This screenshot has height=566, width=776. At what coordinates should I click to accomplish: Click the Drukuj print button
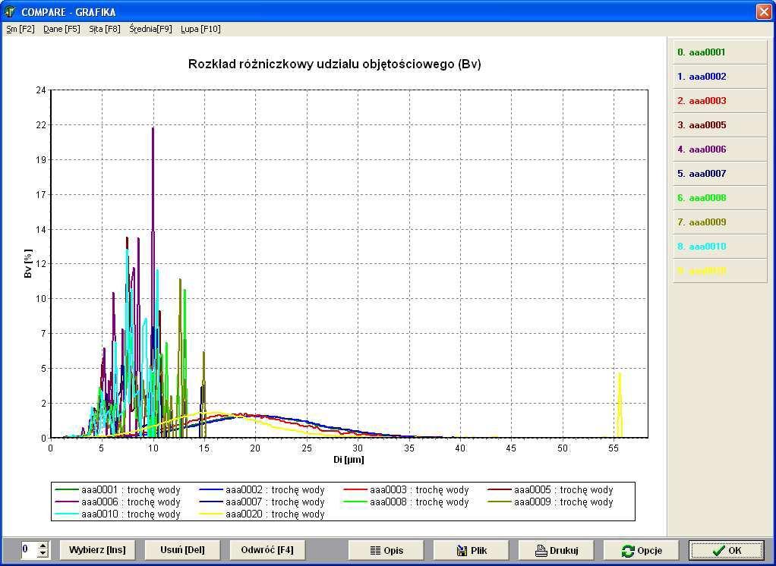pyautogui.click(x=557, y=551)
